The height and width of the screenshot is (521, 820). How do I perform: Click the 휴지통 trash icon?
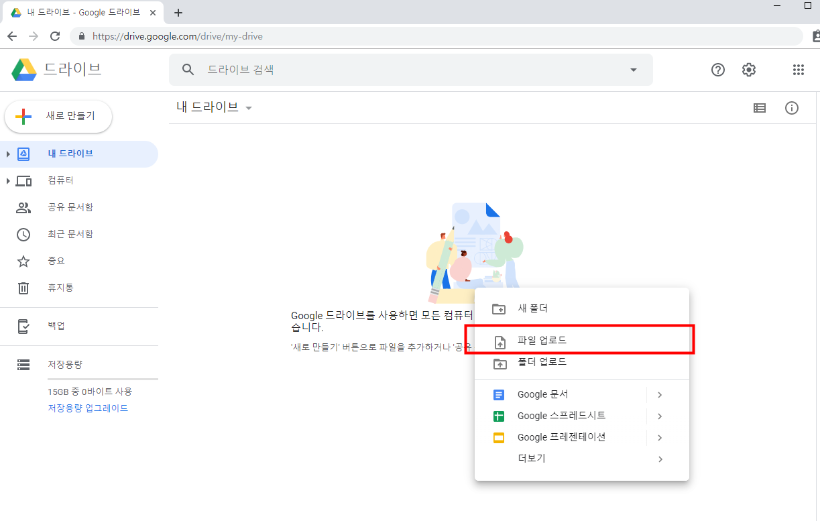tap(23, 288)
